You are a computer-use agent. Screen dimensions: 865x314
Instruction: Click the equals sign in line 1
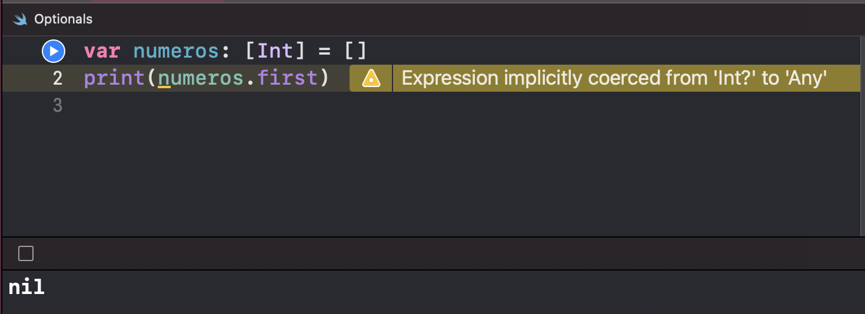click(324, 52)
